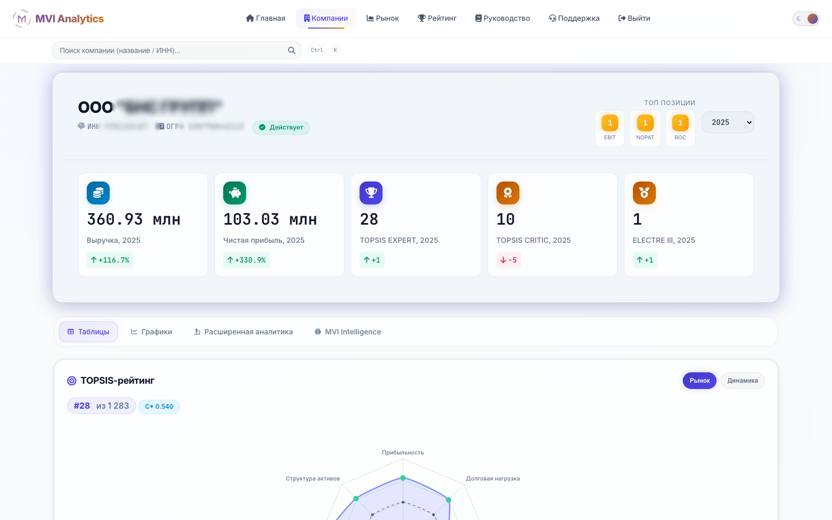Viewport: 832px width, 520px height.
Task: Click the -5 TOPSIS CRITIC change badge
Action: (509, 260)
